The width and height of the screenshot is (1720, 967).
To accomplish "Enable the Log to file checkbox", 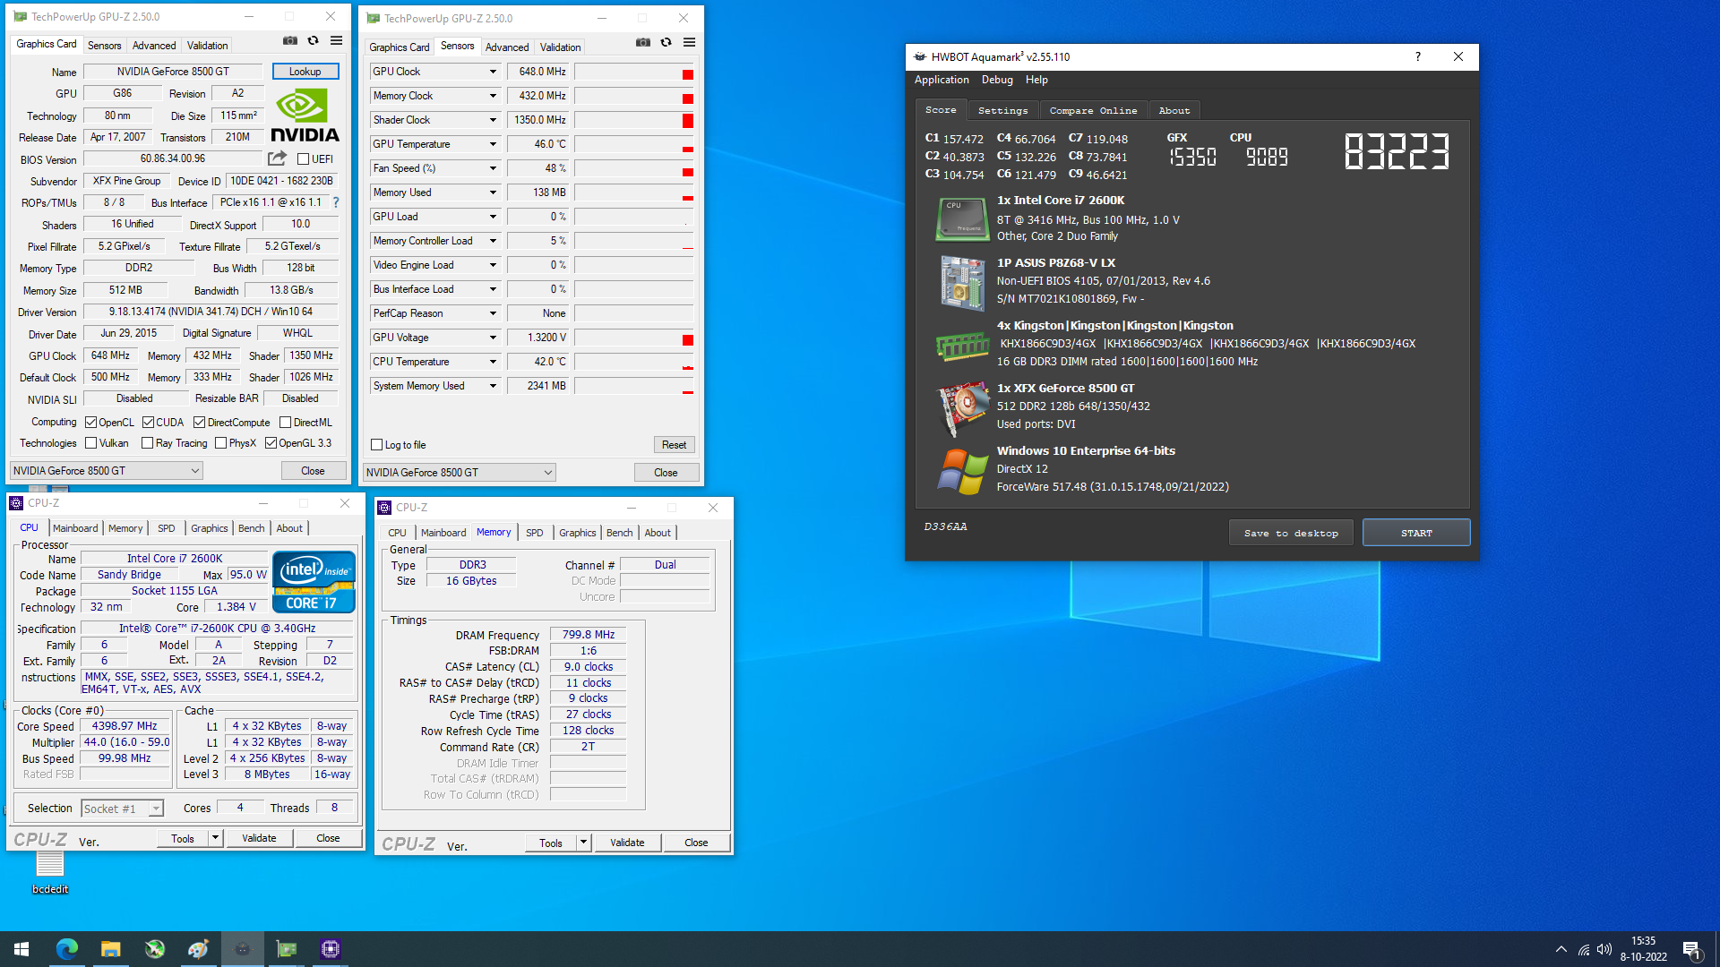I will tap(377, 445).
